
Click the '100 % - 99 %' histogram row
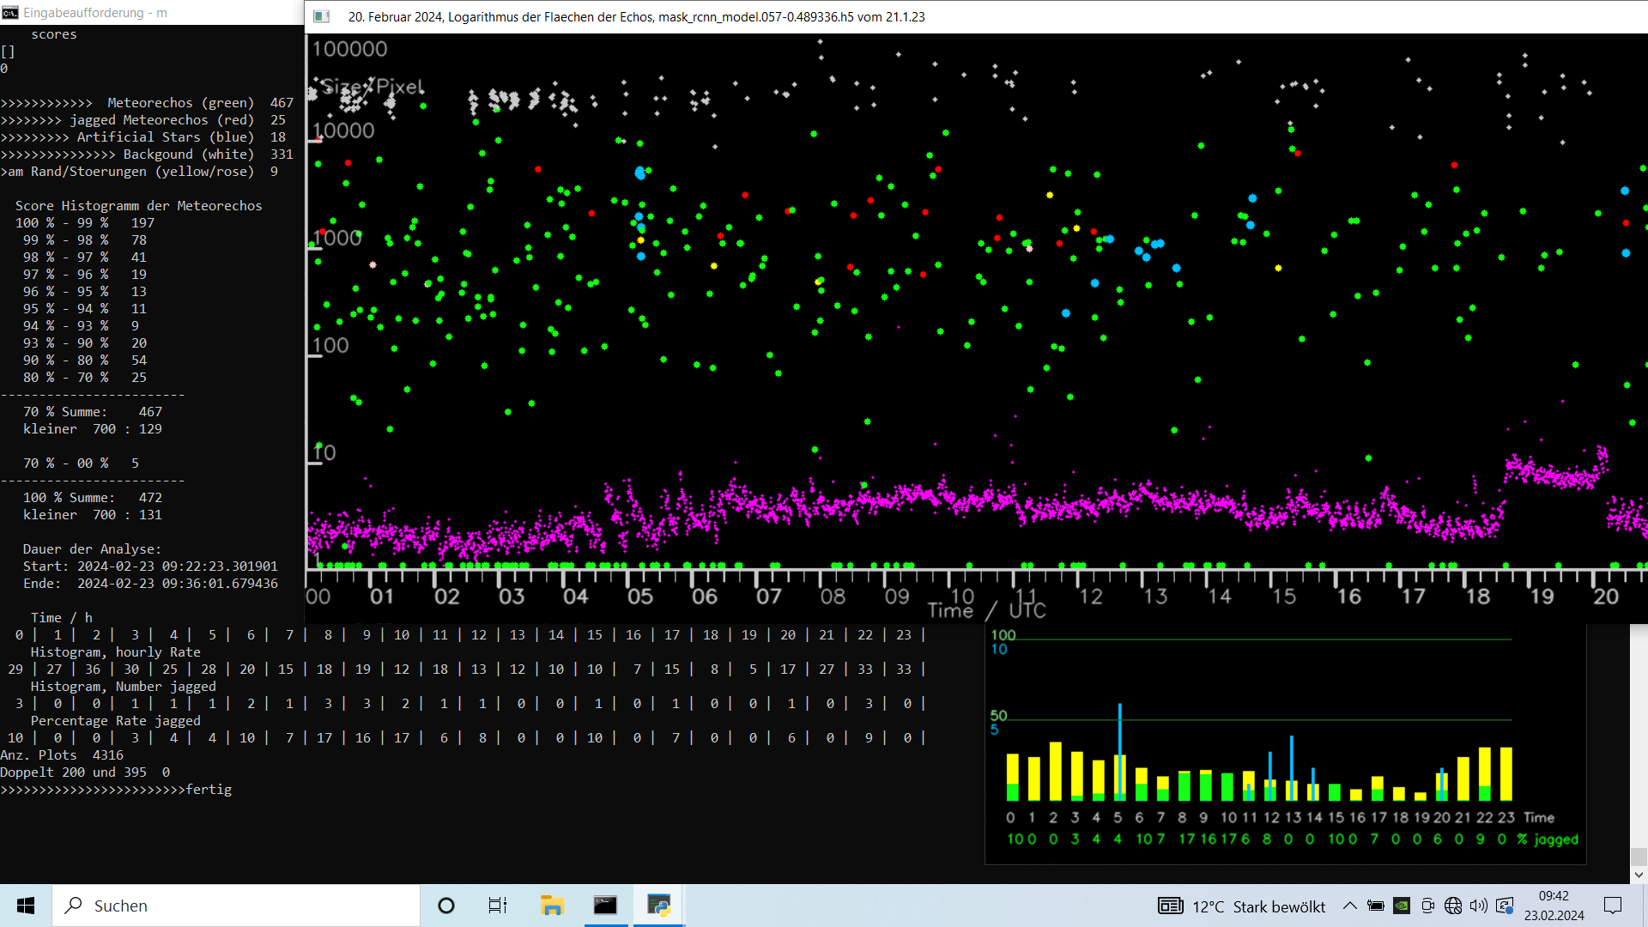tap(85, 223)
